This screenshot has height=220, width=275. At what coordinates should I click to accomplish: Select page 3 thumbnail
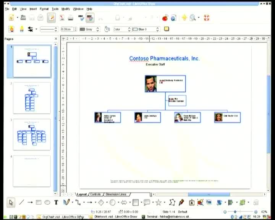pos(32,134)
